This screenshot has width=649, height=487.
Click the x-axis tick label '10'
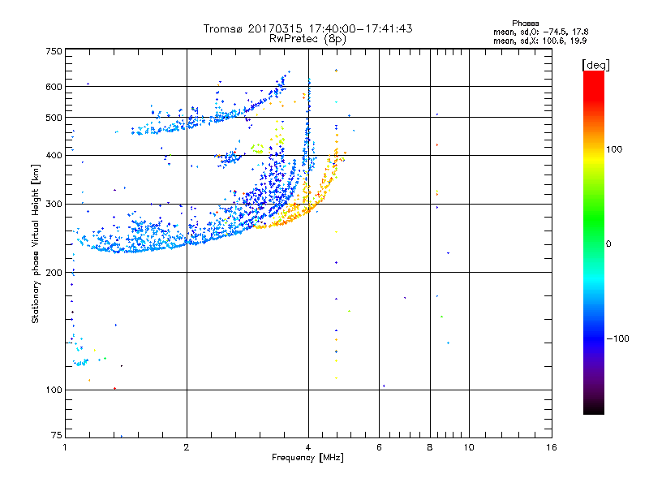click(x=469, y=447)
